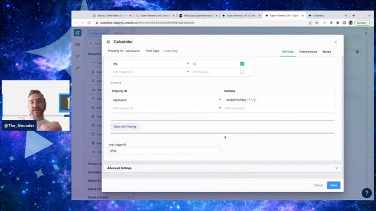Reload the page in the browser
The height and width of the screenshot is (211, 376).
point(89,23)
